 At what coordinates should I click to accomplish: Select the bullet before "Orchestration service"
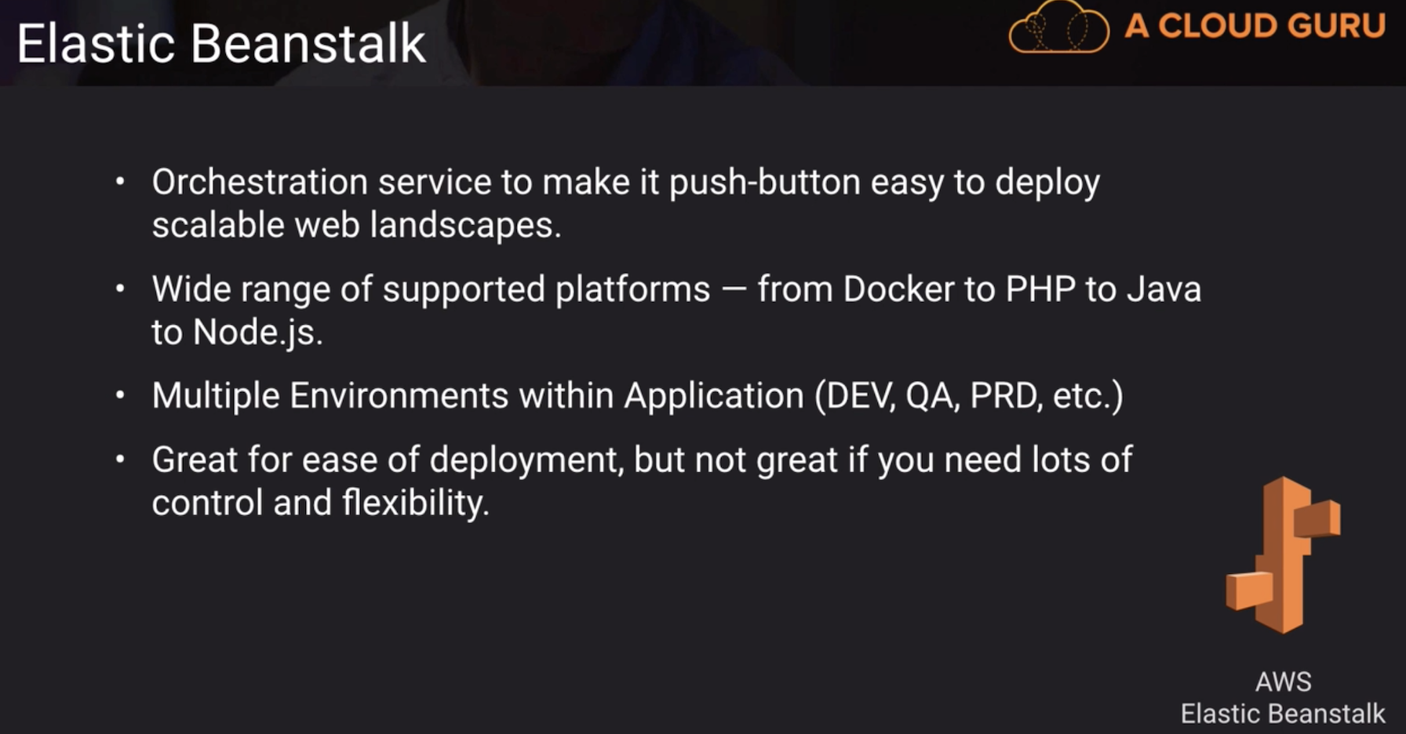tap(120, 182)
